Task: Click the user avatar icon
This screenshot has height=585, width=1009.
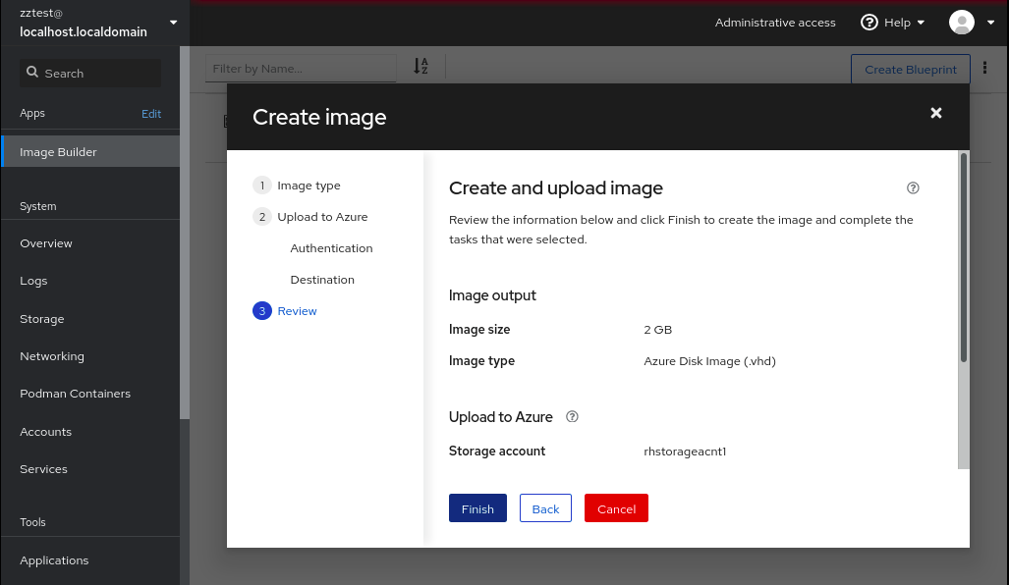Action: pos(961,23)
